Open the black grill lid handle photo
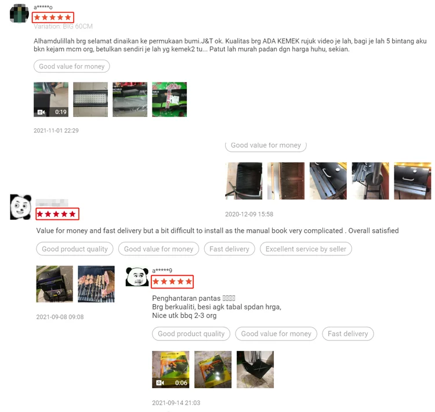 (x=412, y=181)
